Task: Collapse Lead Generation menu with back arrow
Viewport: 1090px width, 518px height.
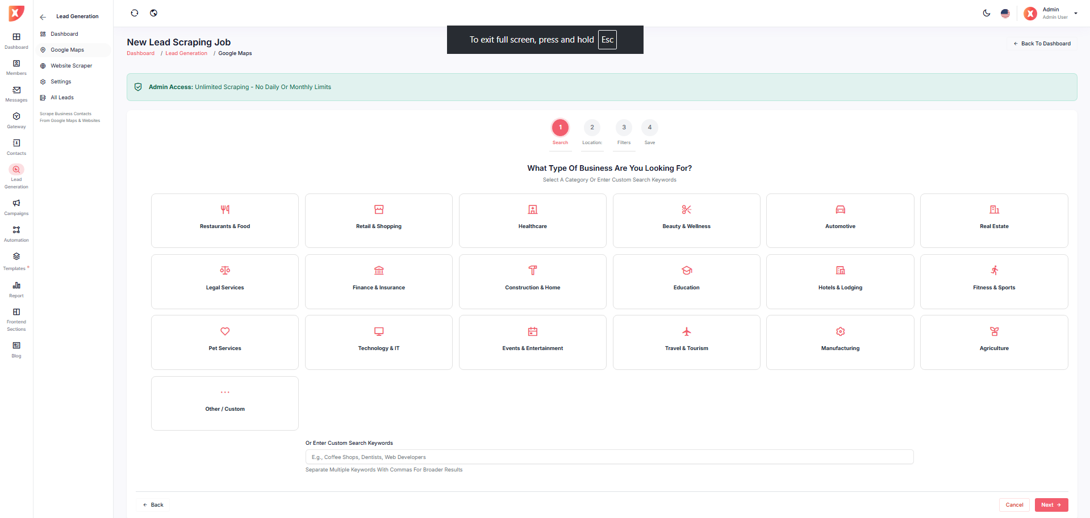Action: (43, 17)
